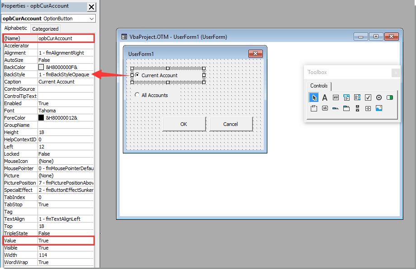Screen dimensions: 416x269
Task: Choose the ComboBox control from the Toolbox
Action: pos(346,97)
